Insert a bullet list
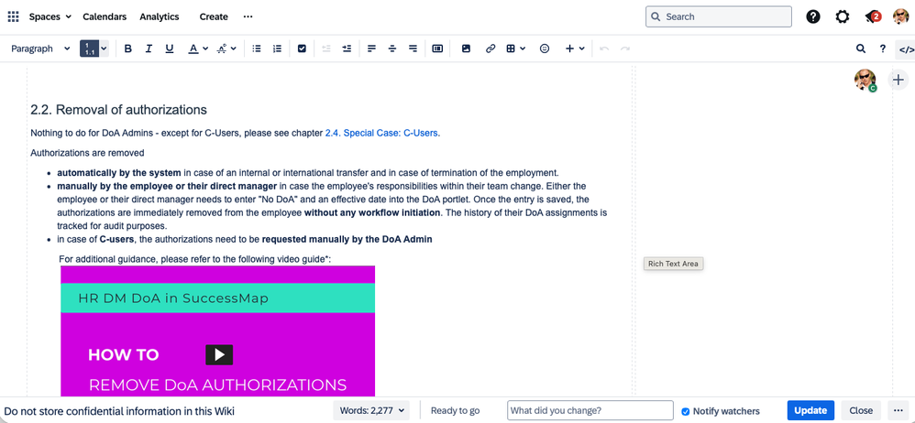 pos(256,49)
